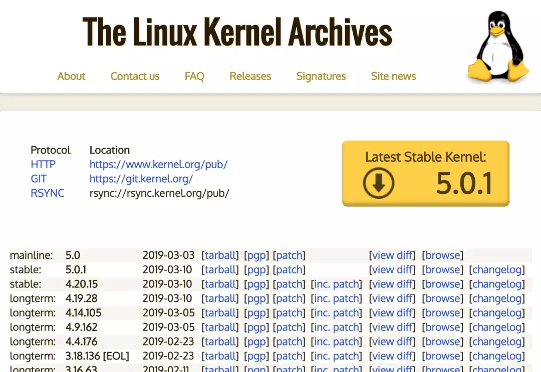
Task: Open Site news
Action: (x=393, y=76)
